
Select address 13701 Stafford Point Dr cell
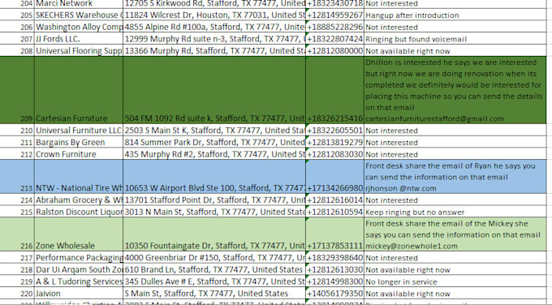[x=214, y=200]
